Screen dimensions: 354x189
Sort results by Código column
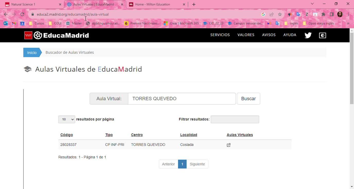[x=67, y=135]
